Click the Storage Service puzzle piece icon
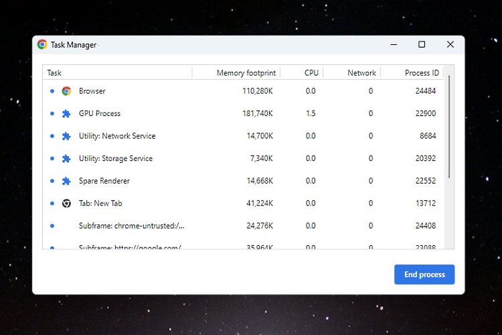The image size is (502, 335). 66,158
